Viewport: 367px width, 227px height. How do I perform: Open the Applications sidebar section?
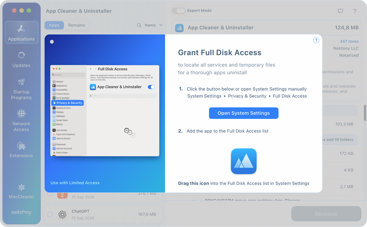click(x=21, y=32)
